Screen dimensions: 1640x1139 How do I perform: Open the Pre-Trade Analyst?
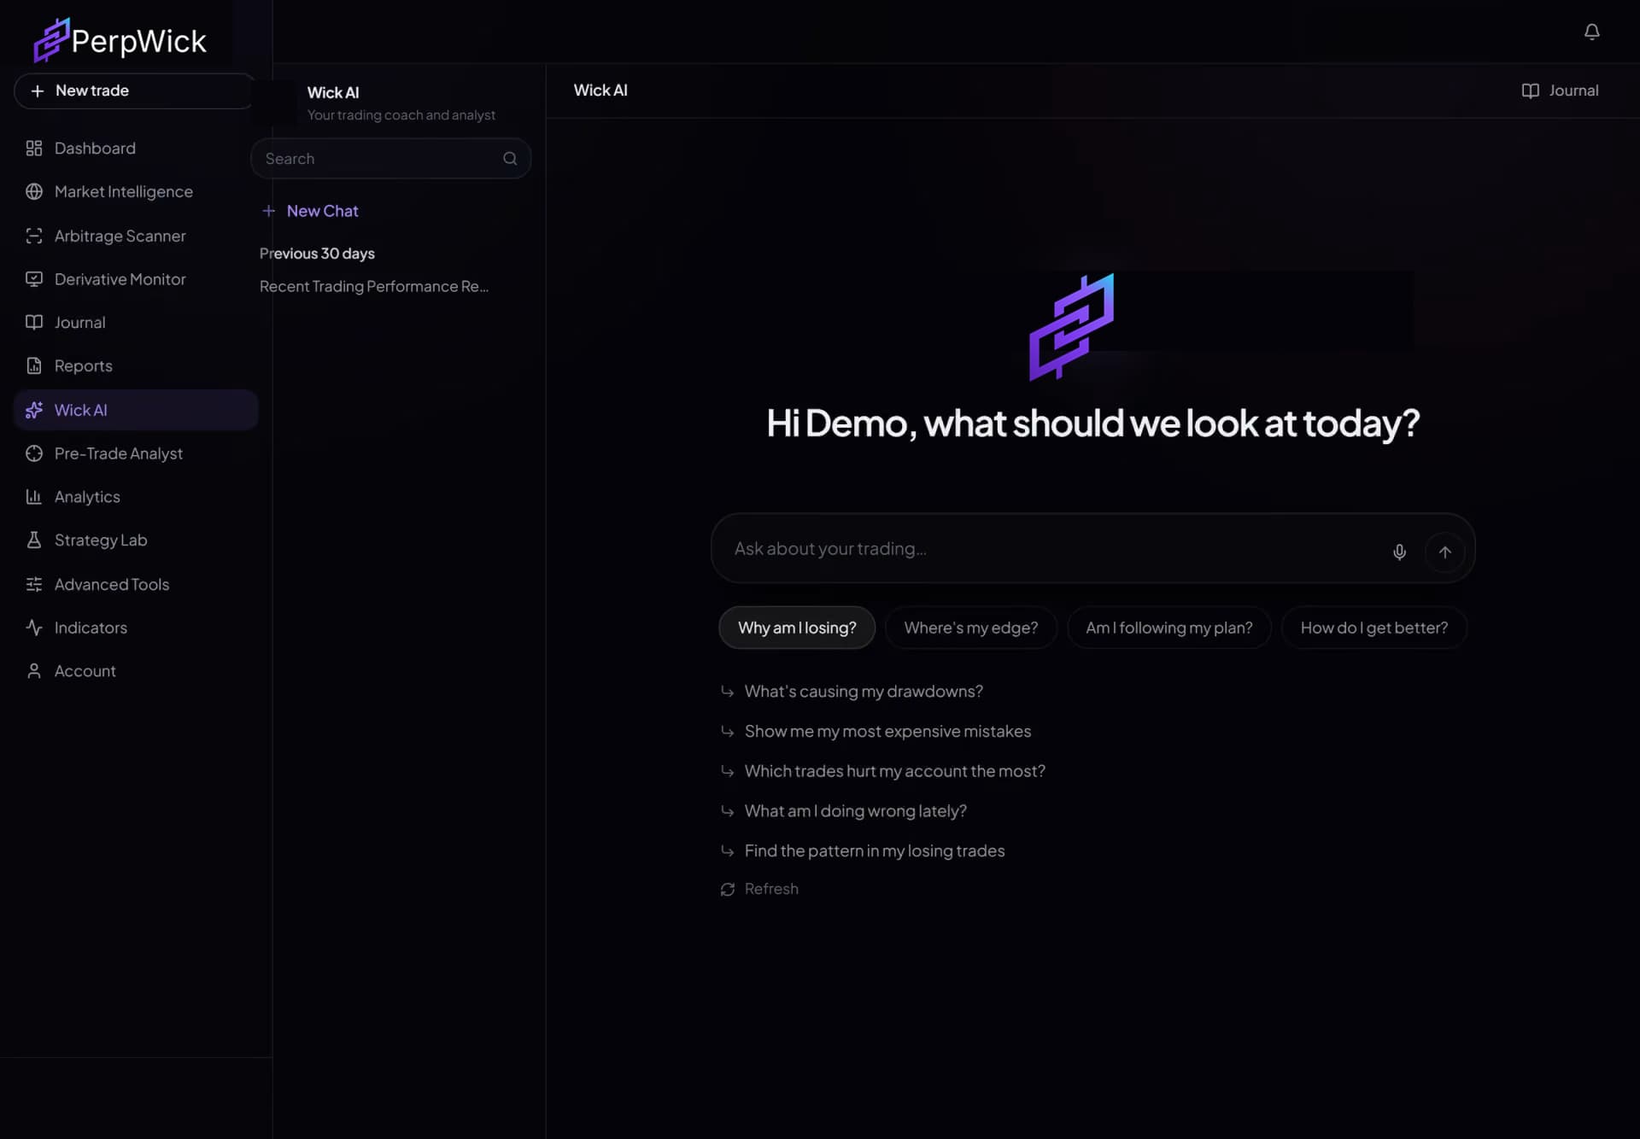pyautogui.click(x=136, y=453)
